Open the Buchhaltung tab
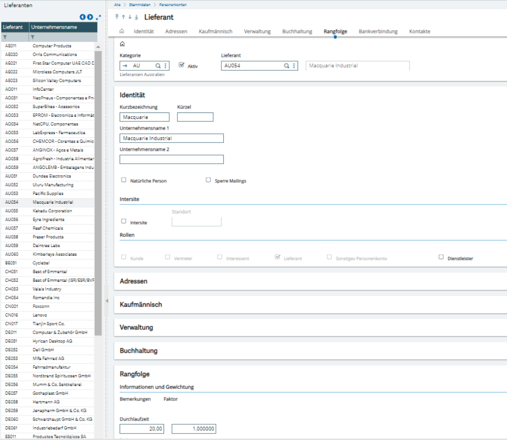507x440 pixels. [297, 31]
